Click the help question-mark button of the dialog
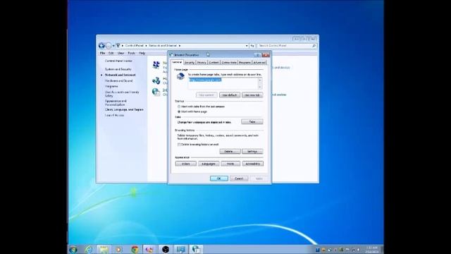The image size is (451, 254). [x=258, y=55]
